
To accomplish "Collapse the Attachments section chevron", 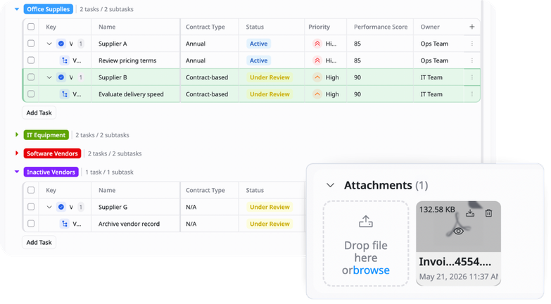I will coord(330,185).
